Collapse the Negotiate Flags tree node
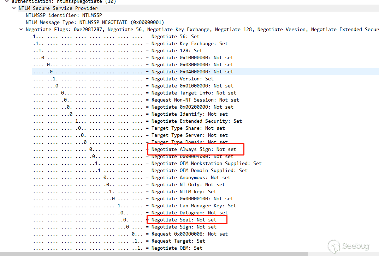379x256 pixels. 21,29
